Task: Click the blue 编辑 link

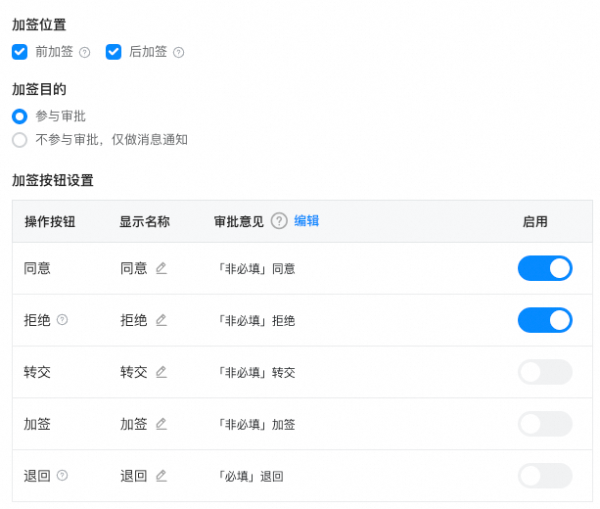Action: [x=306, y=221]
